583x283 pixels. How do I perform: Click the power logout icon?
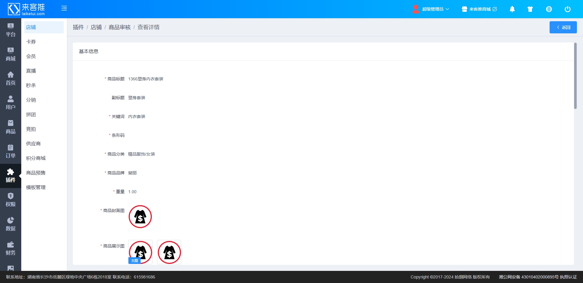[567, 9]
